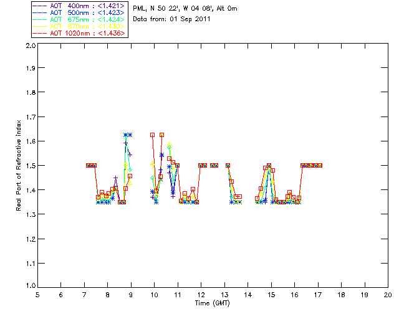The width and height of the screenshot is (399, 319).
Task: Click the 1.7 y-axis tick label
Action: (x=31, y=117)
